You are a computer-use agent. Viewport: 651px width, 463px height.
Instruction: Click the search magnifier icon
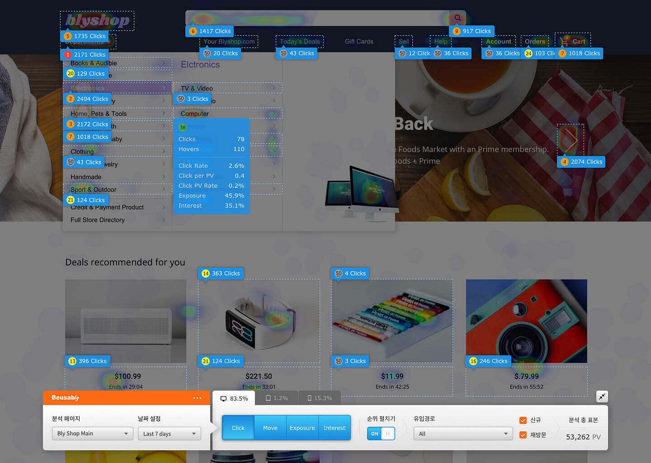coord(458,18)
